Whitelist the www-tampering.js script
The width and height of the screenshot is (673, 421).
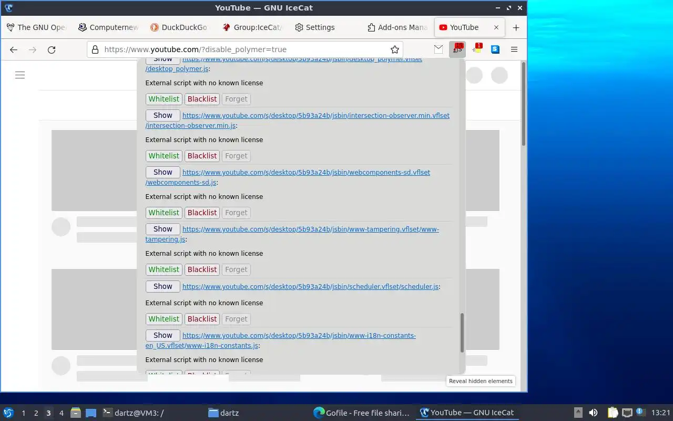click(164, 269)
